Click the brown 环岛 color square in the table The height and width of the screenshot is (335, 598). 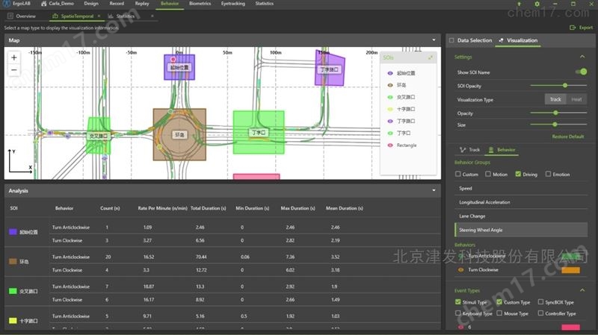pyautogui.click(x=13, y=262)
